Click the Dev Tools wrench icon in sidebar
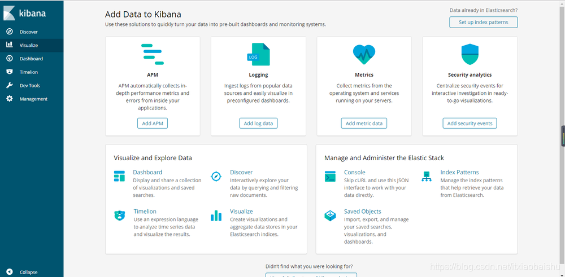Screen dimensions: 565x277 point(10,85)
